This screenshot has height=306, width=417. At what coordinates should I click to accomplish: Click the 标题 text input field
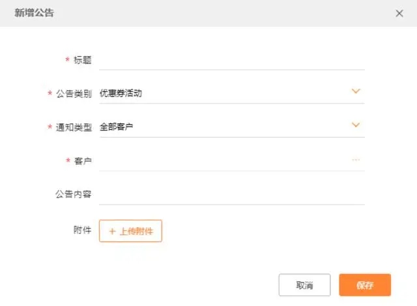tap(232, 60)
